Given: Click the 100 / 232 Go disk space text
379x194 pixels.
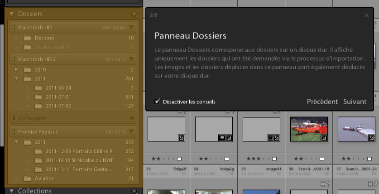Looking at the screenshot, I should (x=114, y=28).
